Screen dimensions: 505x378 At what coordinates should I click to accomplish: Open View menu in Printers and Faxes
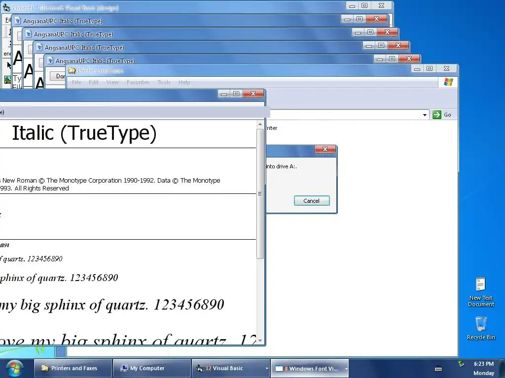113,82
